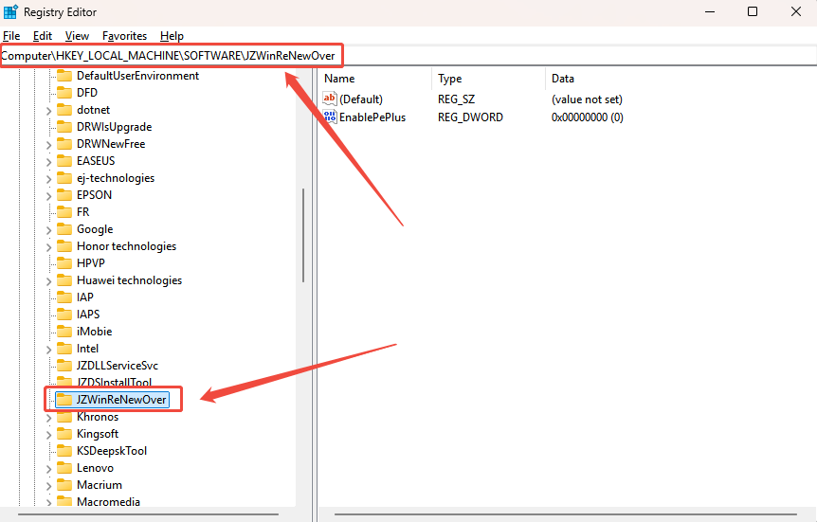817x522 pixels.
Task: Click the Google folder icon
Action: (64, 229)
